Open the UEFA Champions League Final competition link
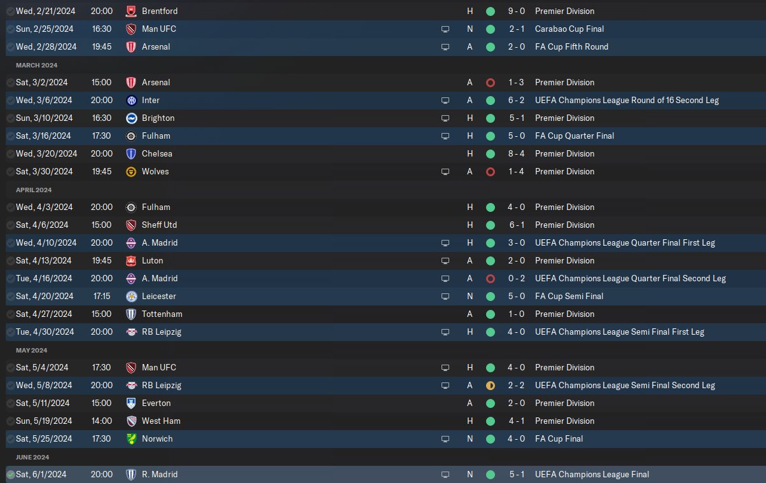This screenshot has width=766, height=483. 592,475
